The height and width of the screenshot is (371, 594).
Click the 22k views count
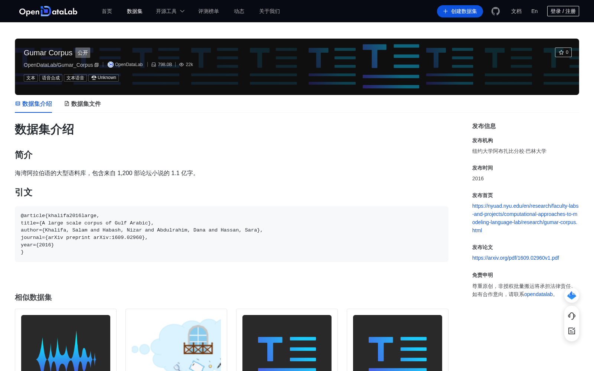click(189, 65)
